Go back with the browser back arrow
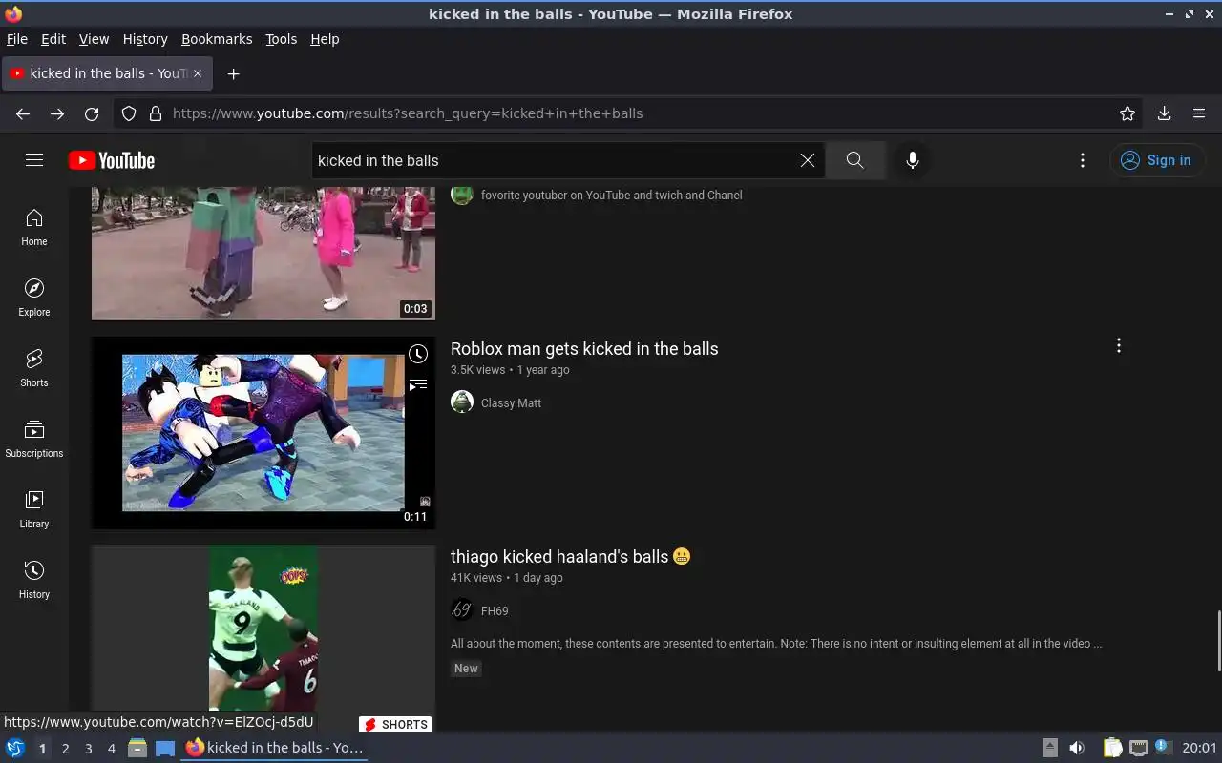Viewport: 1222px width, 763px height. point(23,113)
